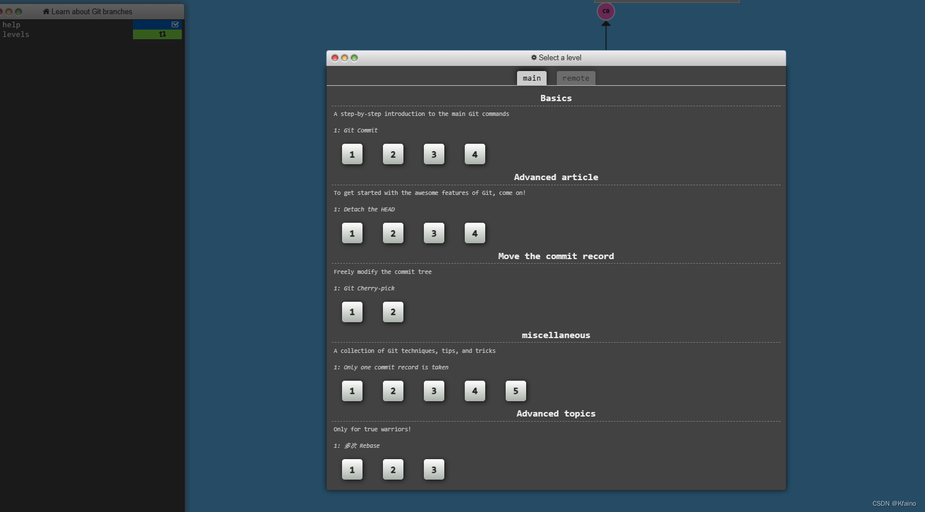Click the Basics section heading
The height and width of the screenshot is (512, 925).
(x=556, y=98)
